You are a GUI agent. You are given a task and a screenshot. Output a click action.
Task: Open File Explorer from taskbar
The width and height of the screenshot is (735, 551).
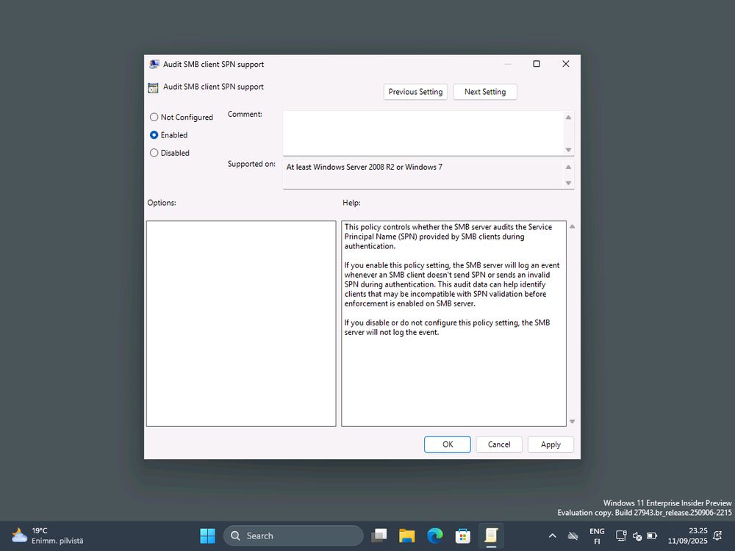coord(407,536)
